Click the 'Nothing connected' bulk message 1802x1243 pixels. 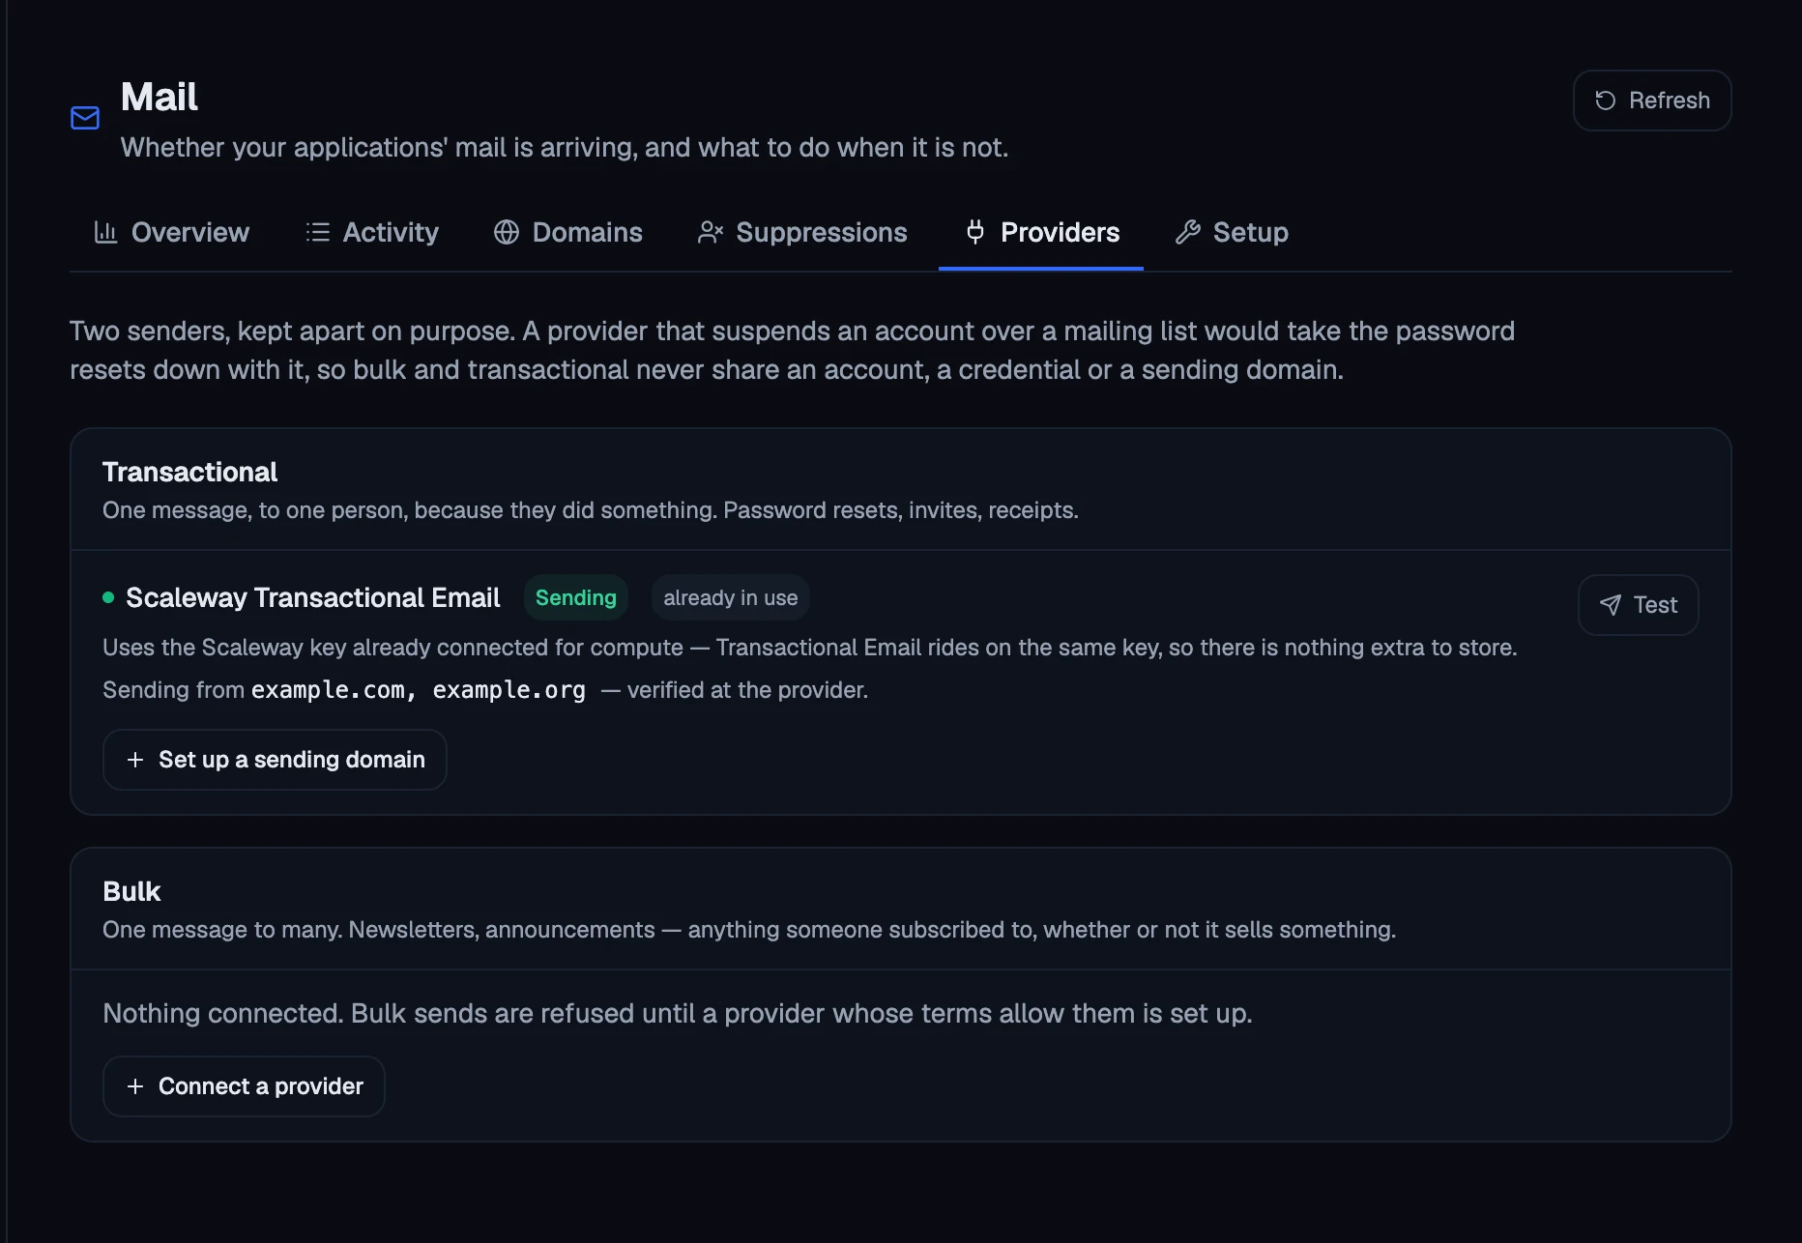pos(678,1013)
